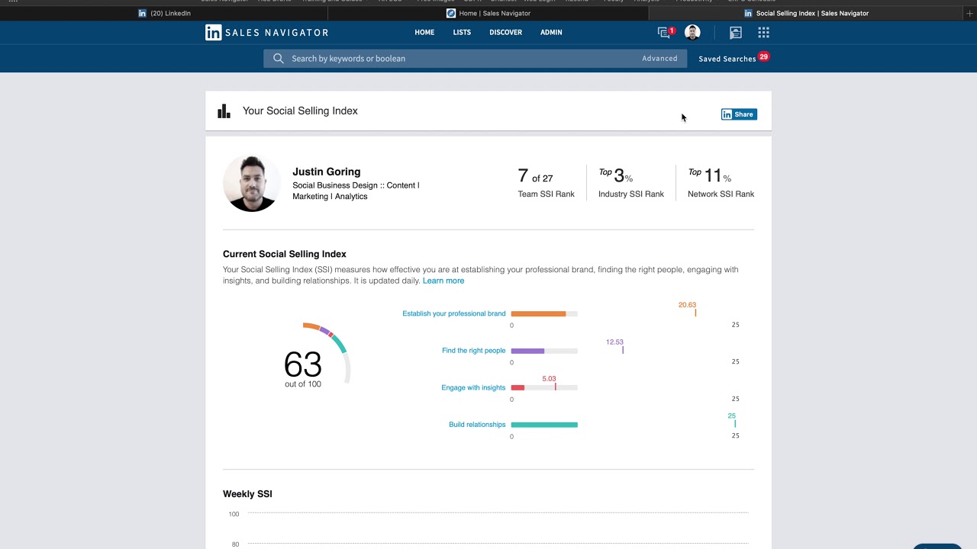Click Build relationships label

tap(477, 425)
